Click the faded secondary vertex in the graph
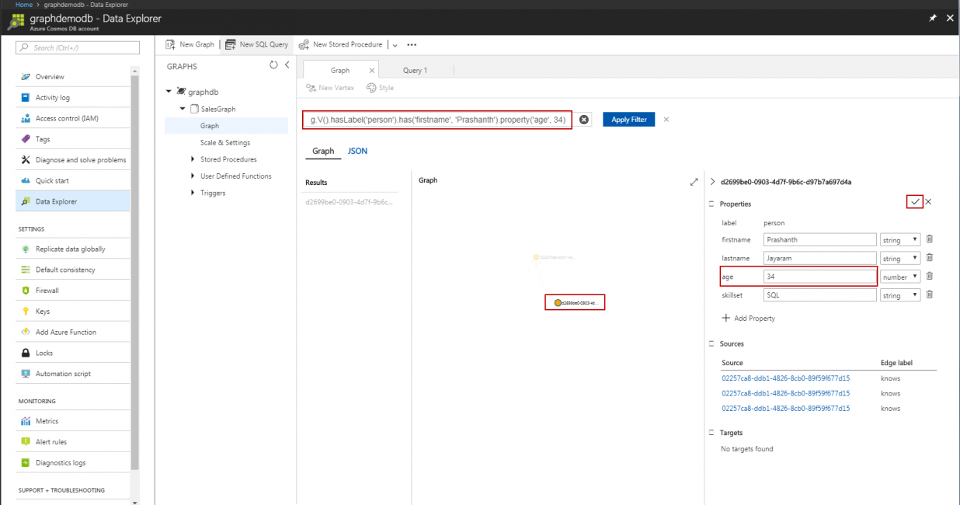Screen dimensions: 960x505 536,256
